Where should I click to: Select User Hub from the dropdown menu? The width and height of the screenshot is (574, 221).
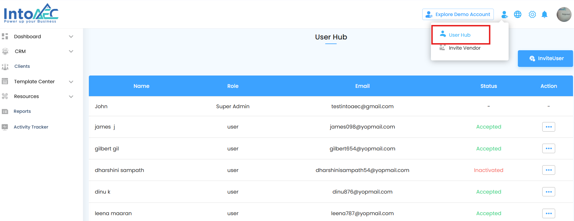click(x=459, y=35)
